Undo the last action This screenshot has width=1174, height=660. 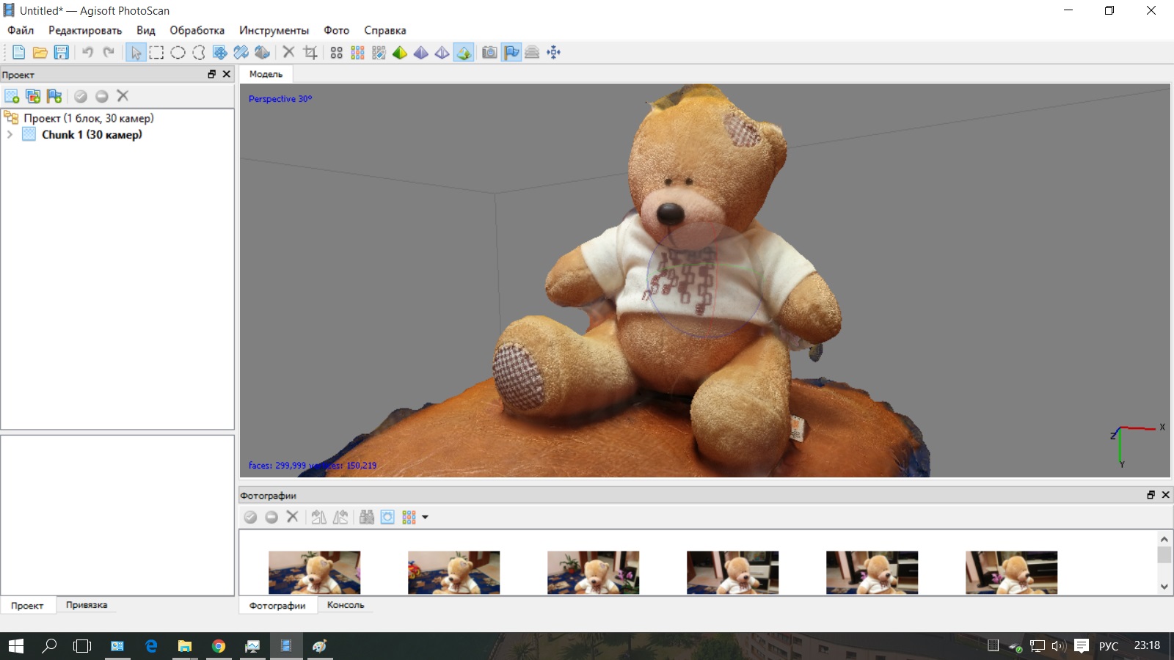tap(87, 52)
